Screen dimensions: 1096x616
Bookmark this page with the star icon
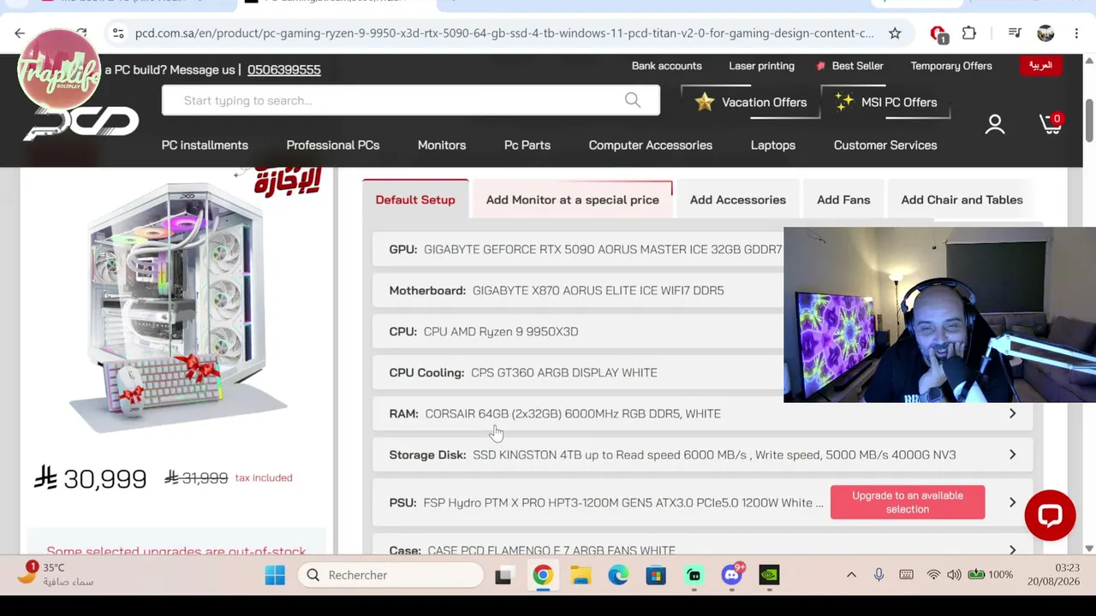click(x=895, y=33)
